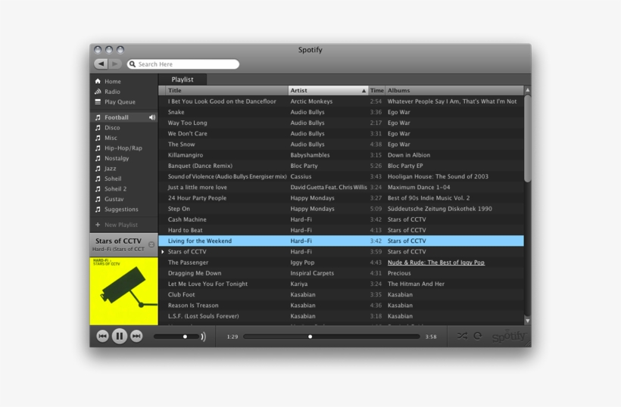Toggle shuffle playback
621x407 pixels.
[462, 336]
